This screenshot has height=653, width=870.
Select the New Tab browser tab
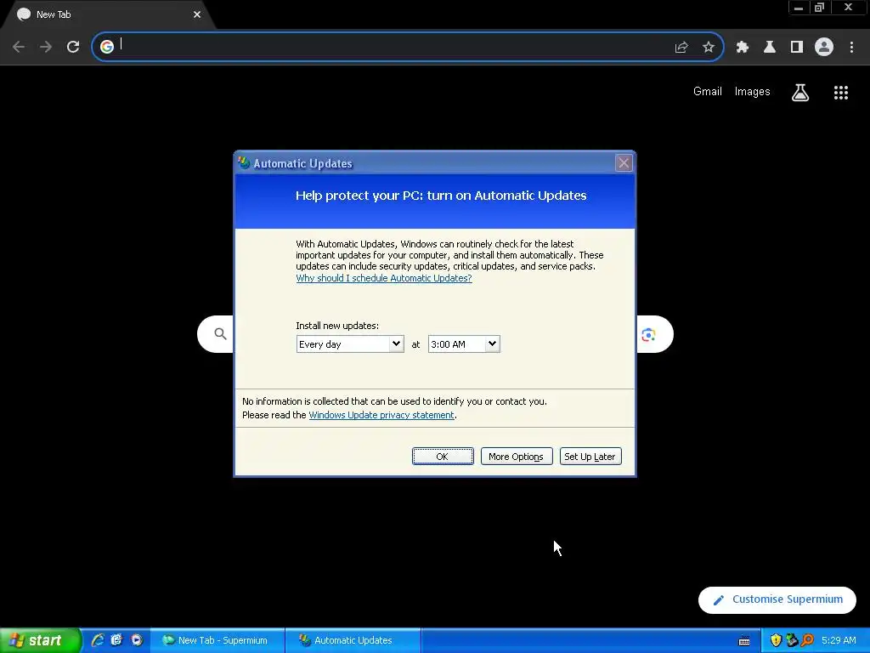[x=108, y=14]
